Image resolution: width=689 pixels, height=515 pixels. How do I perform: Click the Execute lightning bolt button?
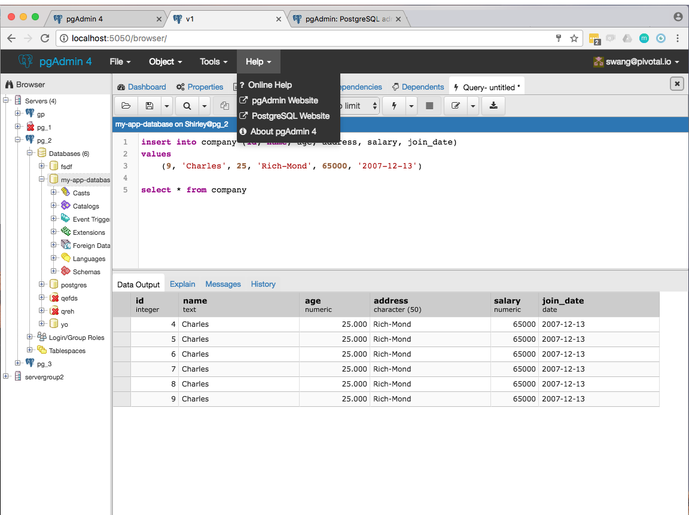coord(394,106)
